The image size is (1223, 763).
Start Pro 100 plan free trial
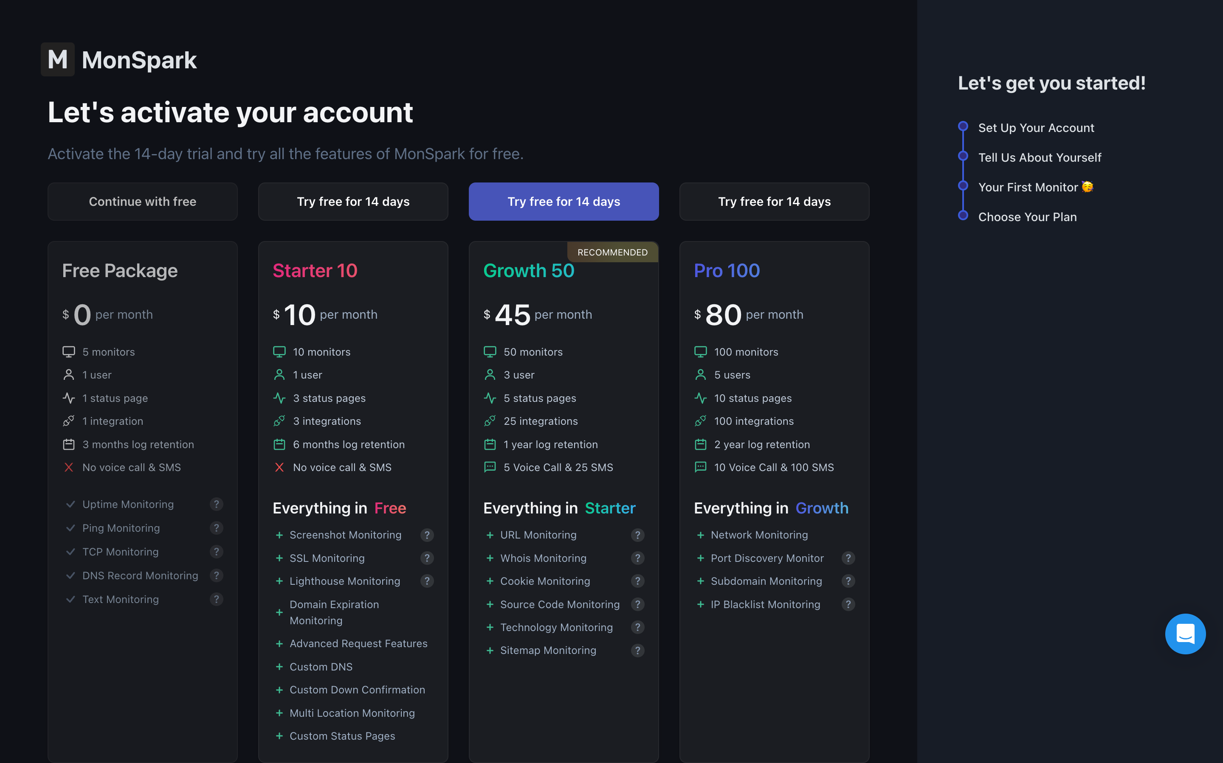[774, 201]
